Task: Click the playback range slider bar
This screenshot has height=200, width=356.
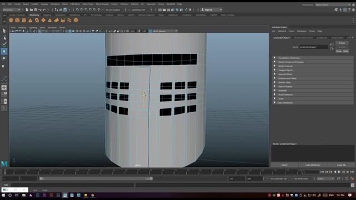Action: click(x=96, y=179)
